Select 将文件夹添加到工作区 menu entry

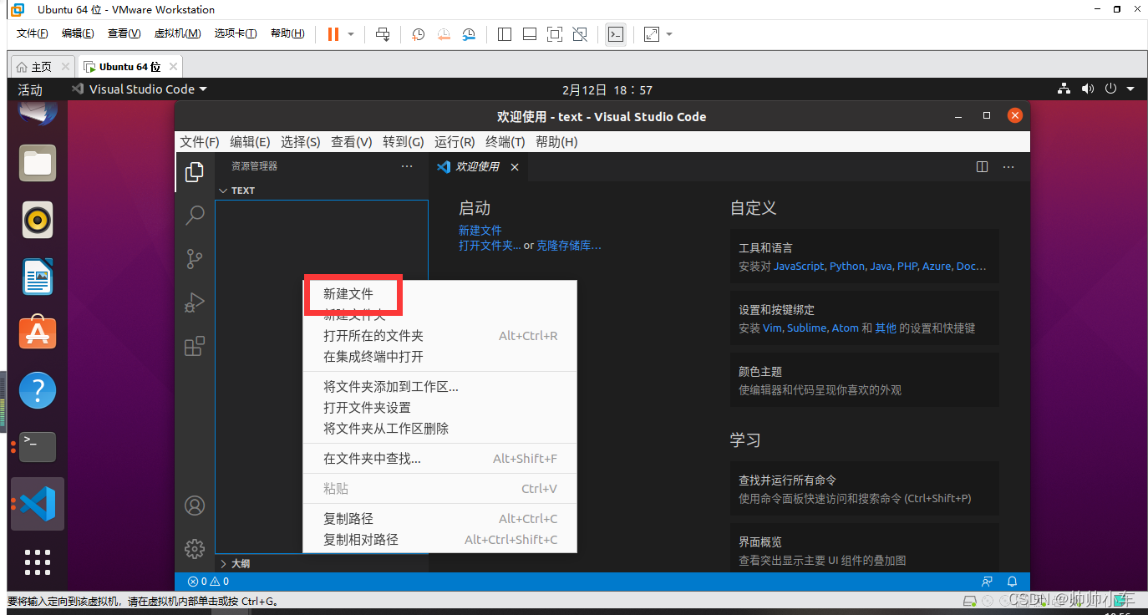coord(439,387)
